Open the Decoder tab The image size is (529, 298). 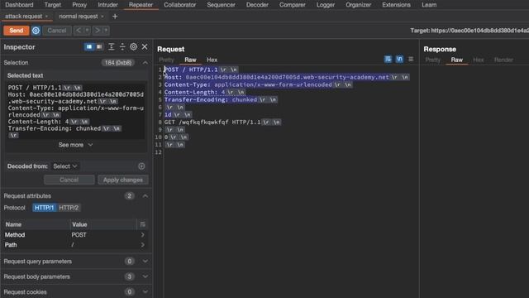(257, 5)
